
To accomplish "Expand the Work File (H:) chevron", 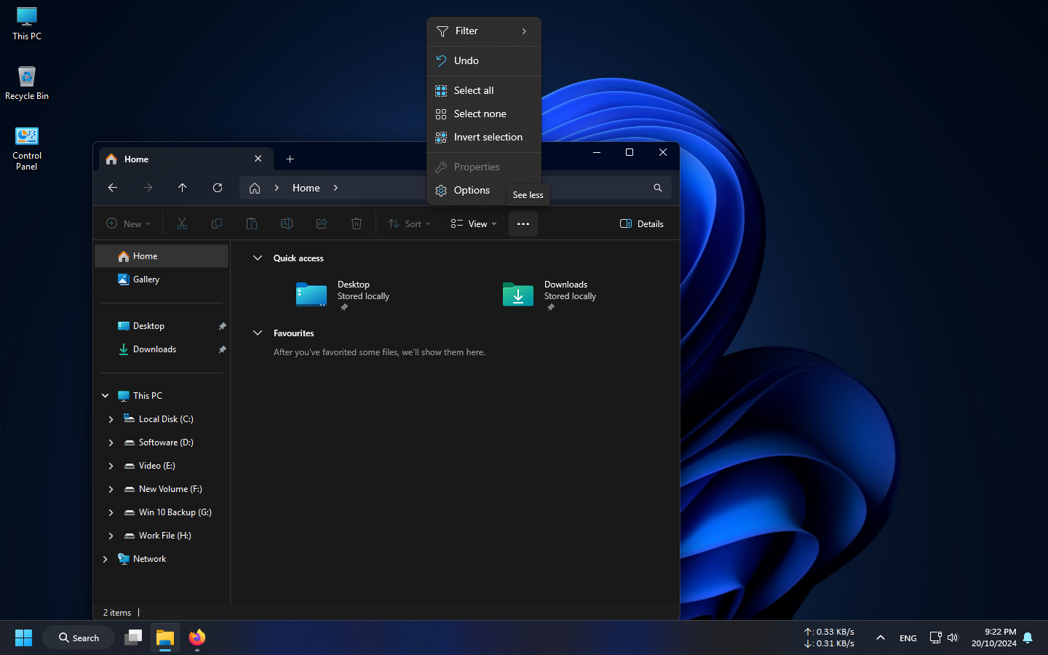I will pos(111,536).
